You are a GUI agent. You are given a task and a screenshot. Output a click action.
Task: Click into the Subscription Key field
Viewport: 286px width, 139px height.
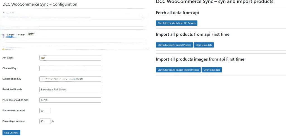70,79
